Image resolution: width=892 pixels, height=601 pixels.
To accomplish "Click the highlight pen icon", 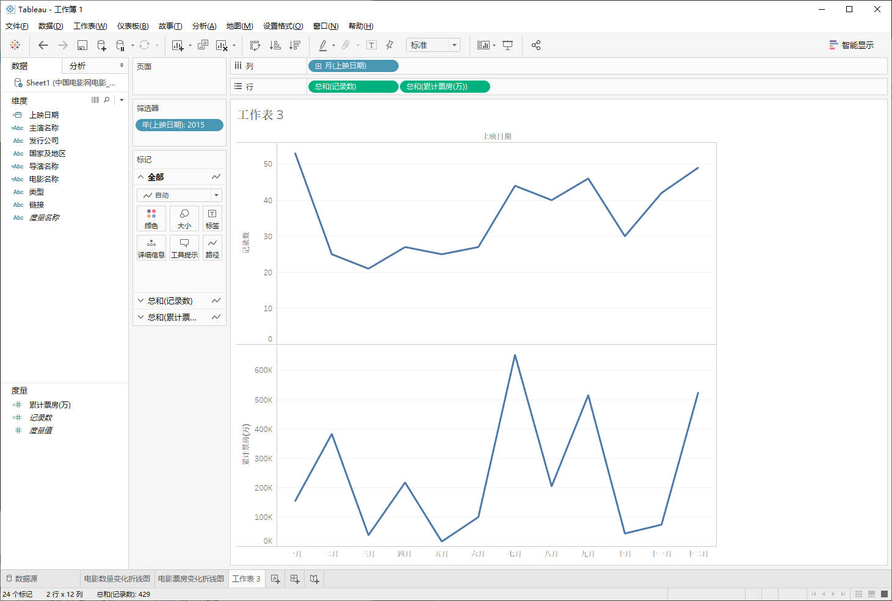I will pos(323,45).
